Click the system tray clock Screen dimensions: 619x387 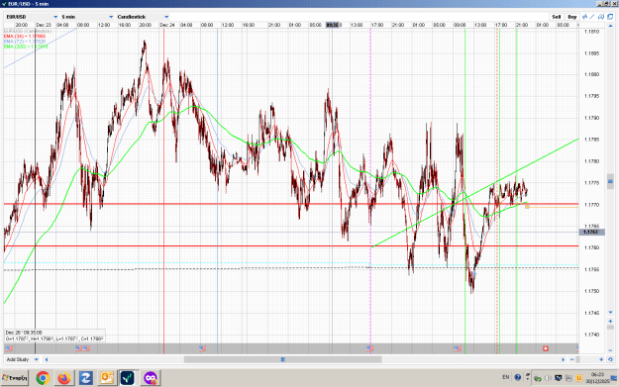point(597,377)
